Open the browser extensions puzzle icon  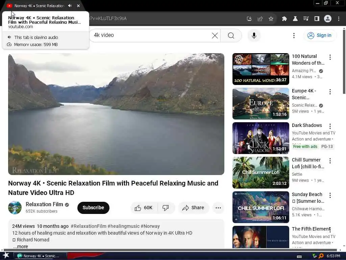[x=284, y=19]
